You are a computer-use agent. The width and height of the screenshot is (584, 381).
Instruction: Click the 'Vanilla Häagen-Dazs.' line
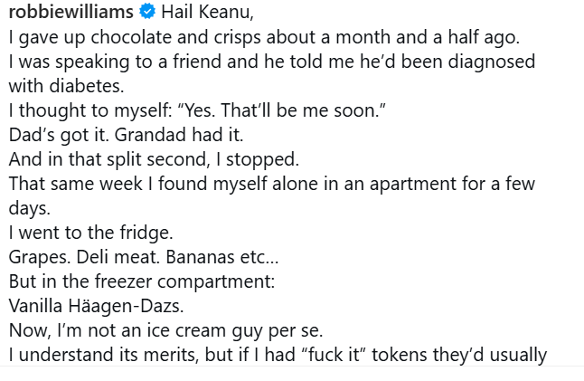coord(96,306)
